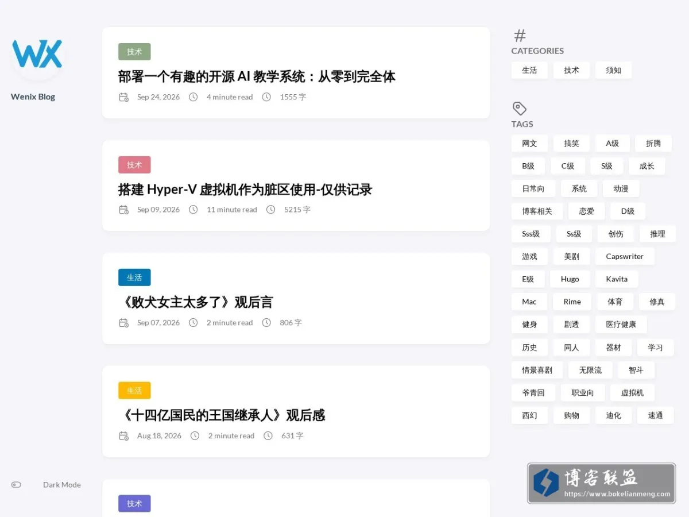Open post 《败犬女主太多了》观后言

click(x=195, y=302)
